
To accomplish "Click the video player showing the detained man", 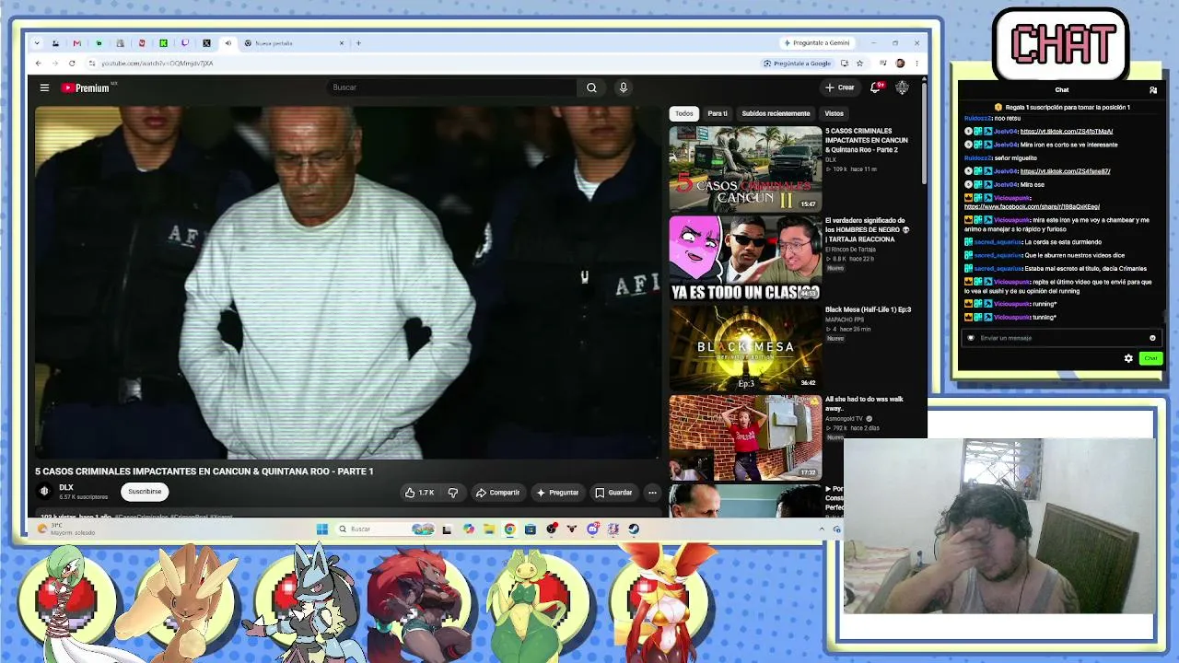I will pos(348,282).
